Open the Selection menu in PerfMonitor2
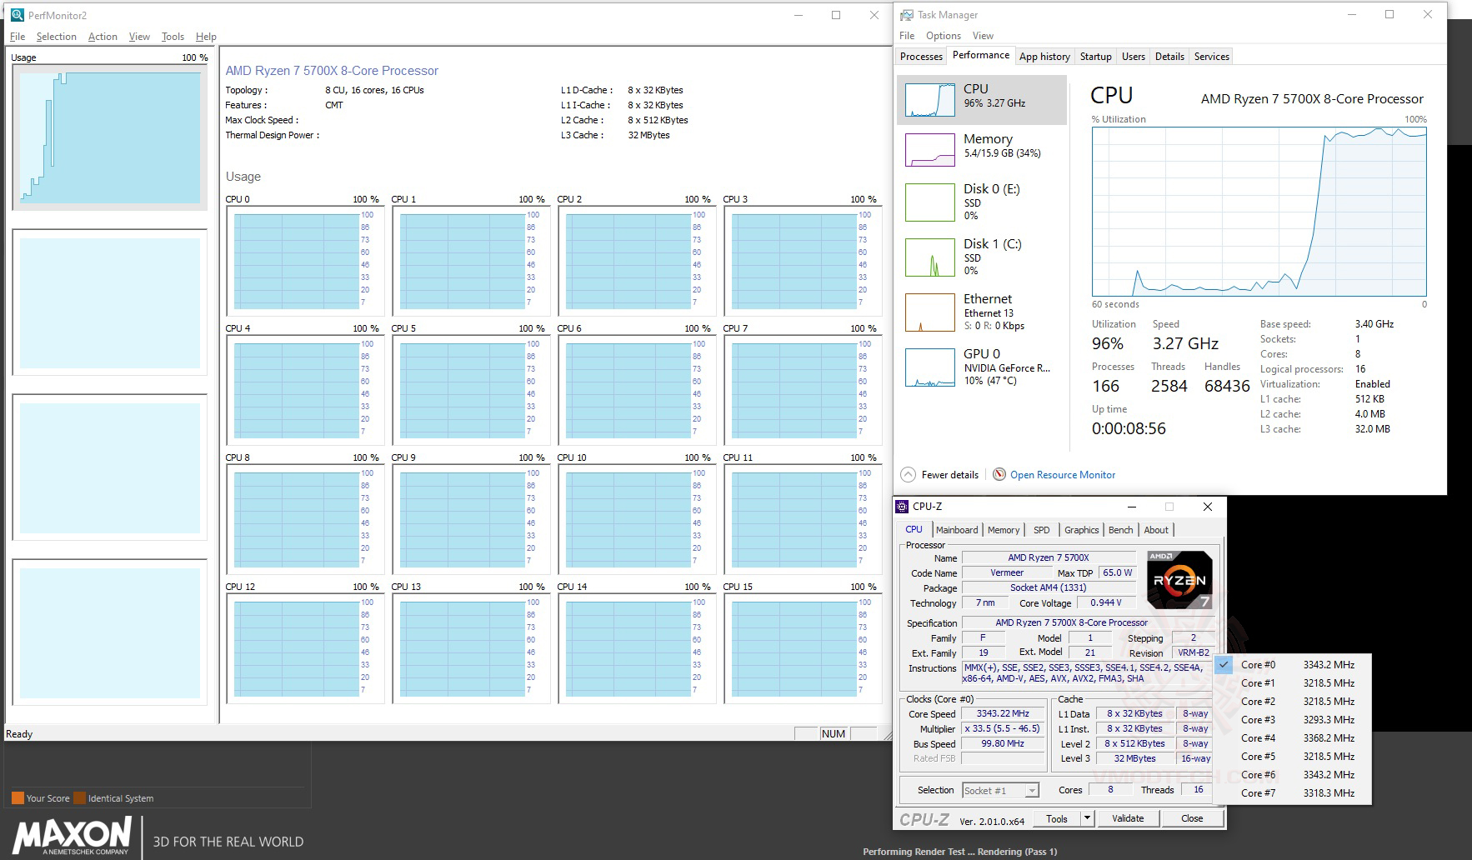 point(56,37)
